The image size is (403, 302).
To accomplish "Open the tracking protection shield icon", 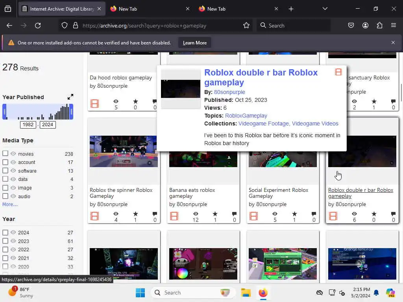I will 65,26.
